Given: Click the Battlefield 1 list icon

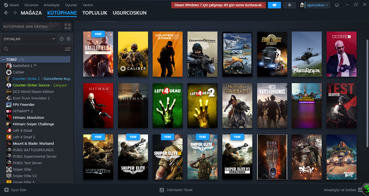Looking at the screenshot, I should click(x=9, y=66).
